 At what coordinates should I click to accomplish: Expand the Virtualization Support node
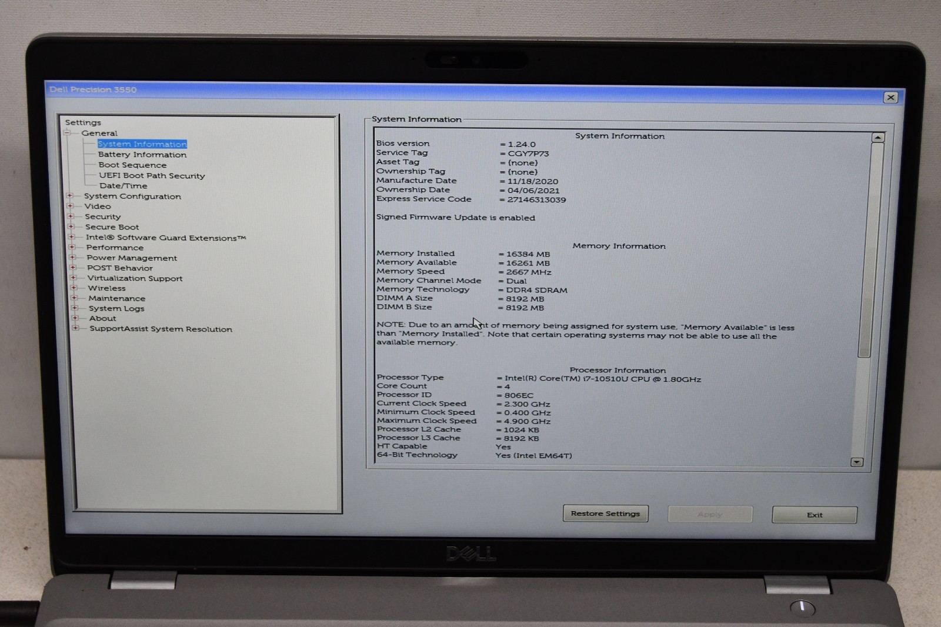coord(74,278)
